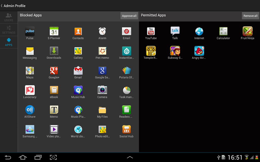Image resolution: width=260 pixels, height=162 pixels.
Task: Select the World clock icon
Action: pos(78,129)
